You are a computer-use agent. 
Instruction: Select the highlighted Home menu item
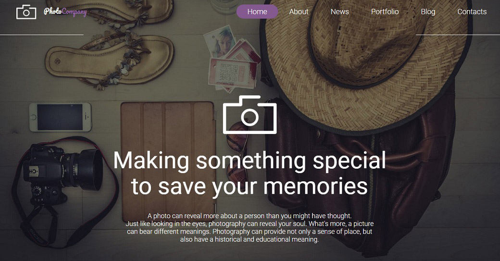coord(257,12)
